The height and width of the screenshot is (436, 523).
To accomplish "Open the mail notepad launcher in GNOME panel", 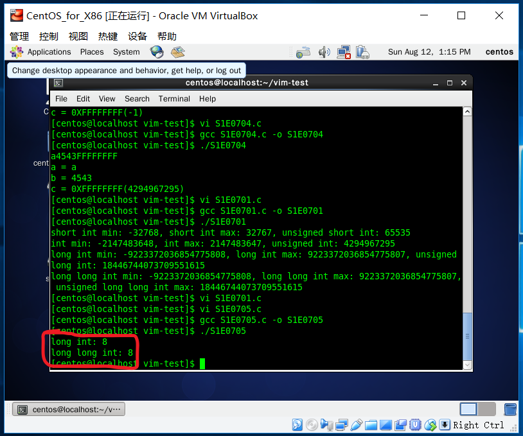I will [x=178, y=52].
